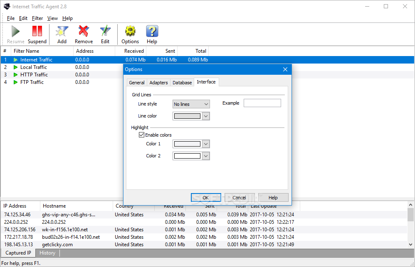The image size is (415, 267).
Task: Switch to the General tab in Options
Action: (x=136, y=83)
